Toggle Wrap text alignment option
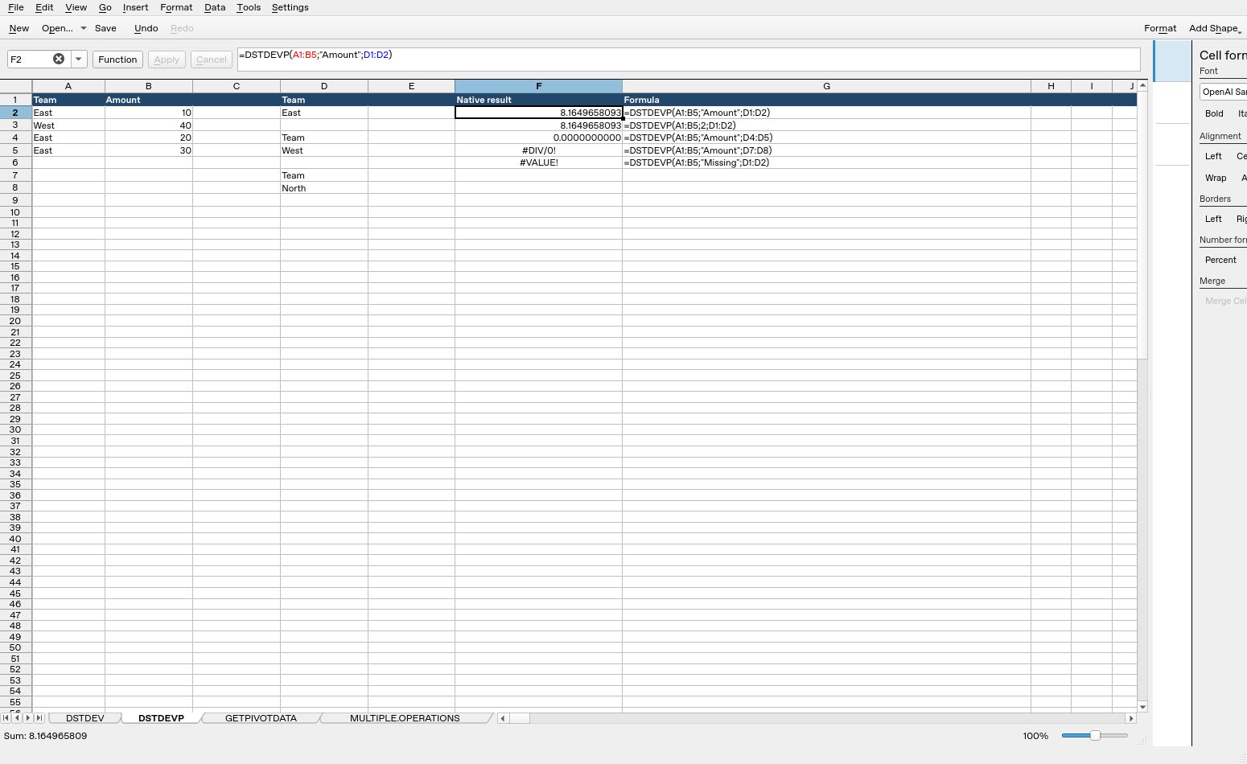1247x764 pixels. coord(1216,178)
